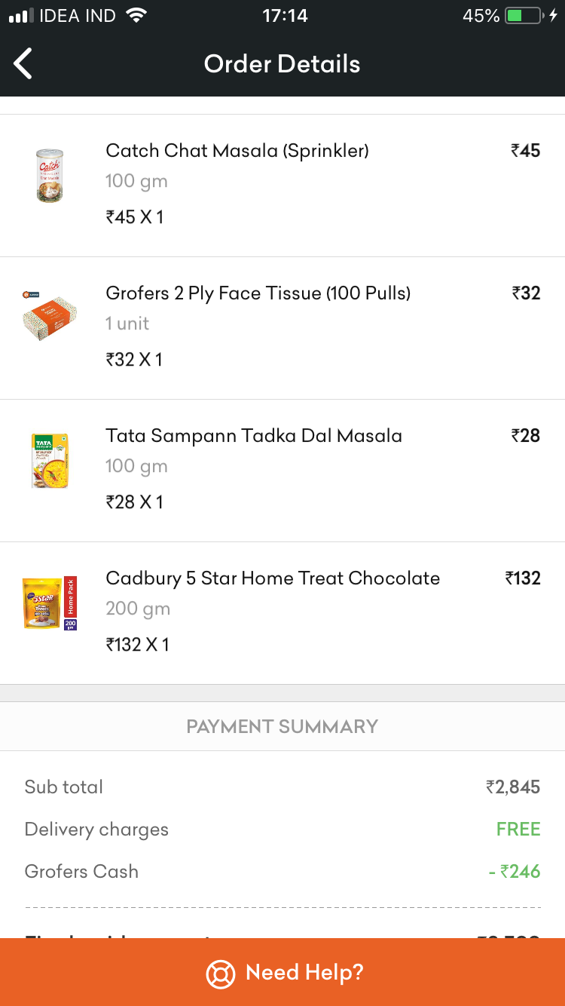565x1006 pixels.
Task: Tap the green FREE delivery label
Action: click(x=518, y=830)
